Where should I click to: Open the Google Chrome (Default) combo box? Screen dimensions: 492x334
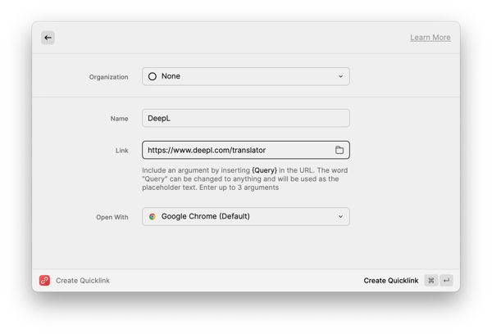pyautogui.click(x=246, y=216)
